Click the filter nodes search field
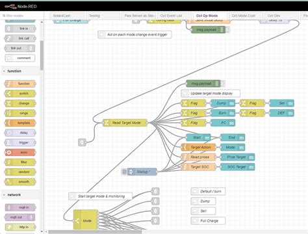The height and width of the screenshot is (234, 308). coord(21,16)
